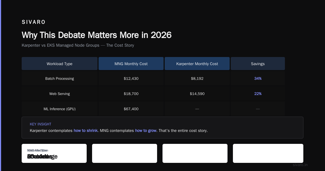Click the $14,590 Karpenter cost cell
The height and width of the screenshot is (171, 325).
coord(197,94)
